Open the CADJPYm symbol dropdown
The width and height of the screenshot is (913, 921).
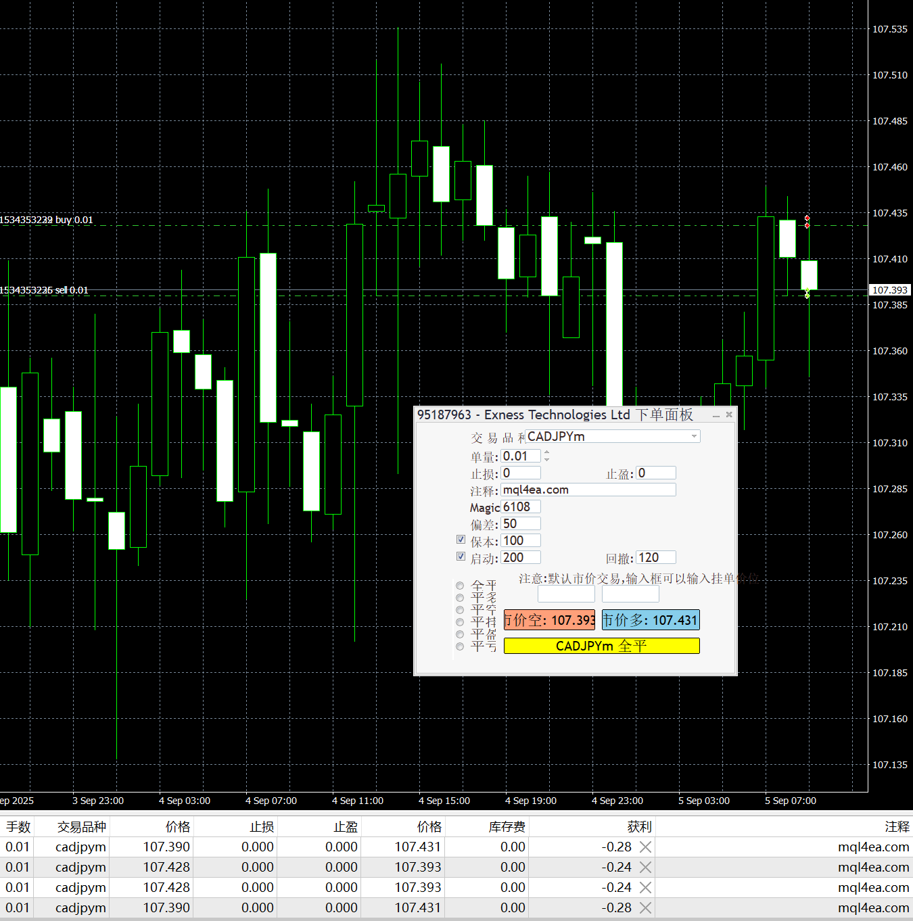694,437
